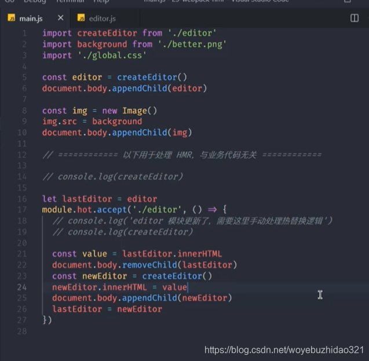This screenshot has height=361, width=369.
Task: Click './editor' string on line 1
Action: (192, 33)
